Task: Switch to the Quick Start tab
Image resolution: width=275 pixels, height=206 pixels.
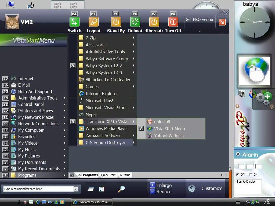Action: point(108,175)
